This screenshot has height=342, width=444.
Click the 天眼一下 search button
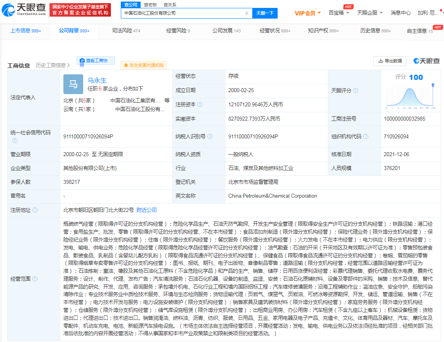[x=265, y=13]
